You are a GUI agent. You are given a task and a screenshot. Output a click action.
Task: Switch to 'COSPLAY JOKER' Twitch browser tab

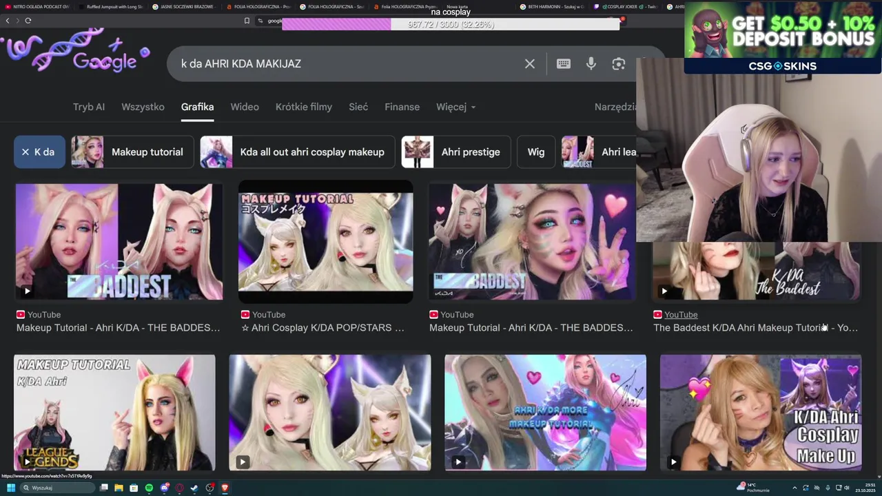(624, 6)
